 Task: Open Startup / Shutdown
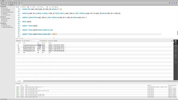[x=6, y=18]
